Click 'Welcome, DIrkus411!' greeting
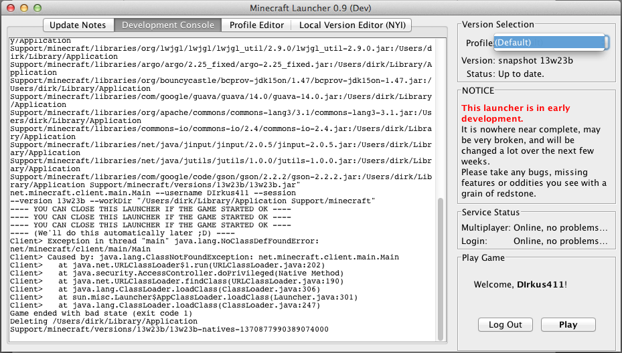622x353 pixels. point(520,284)
